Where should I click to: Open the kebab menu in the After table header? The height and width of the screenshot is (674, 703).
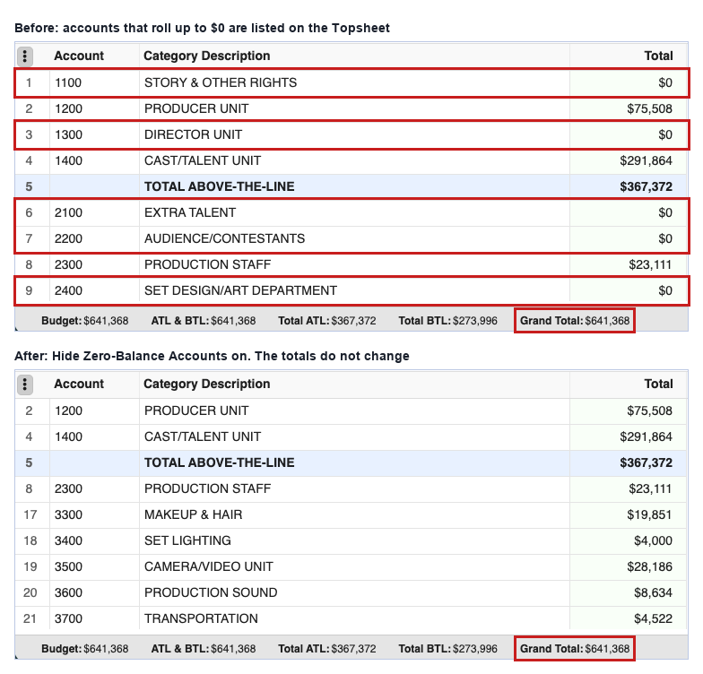25,384
